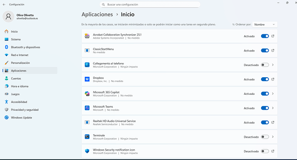The image size is (297, 160).
Task: Click the Inicio breadcrumb title
Action: tap(128, 15)
